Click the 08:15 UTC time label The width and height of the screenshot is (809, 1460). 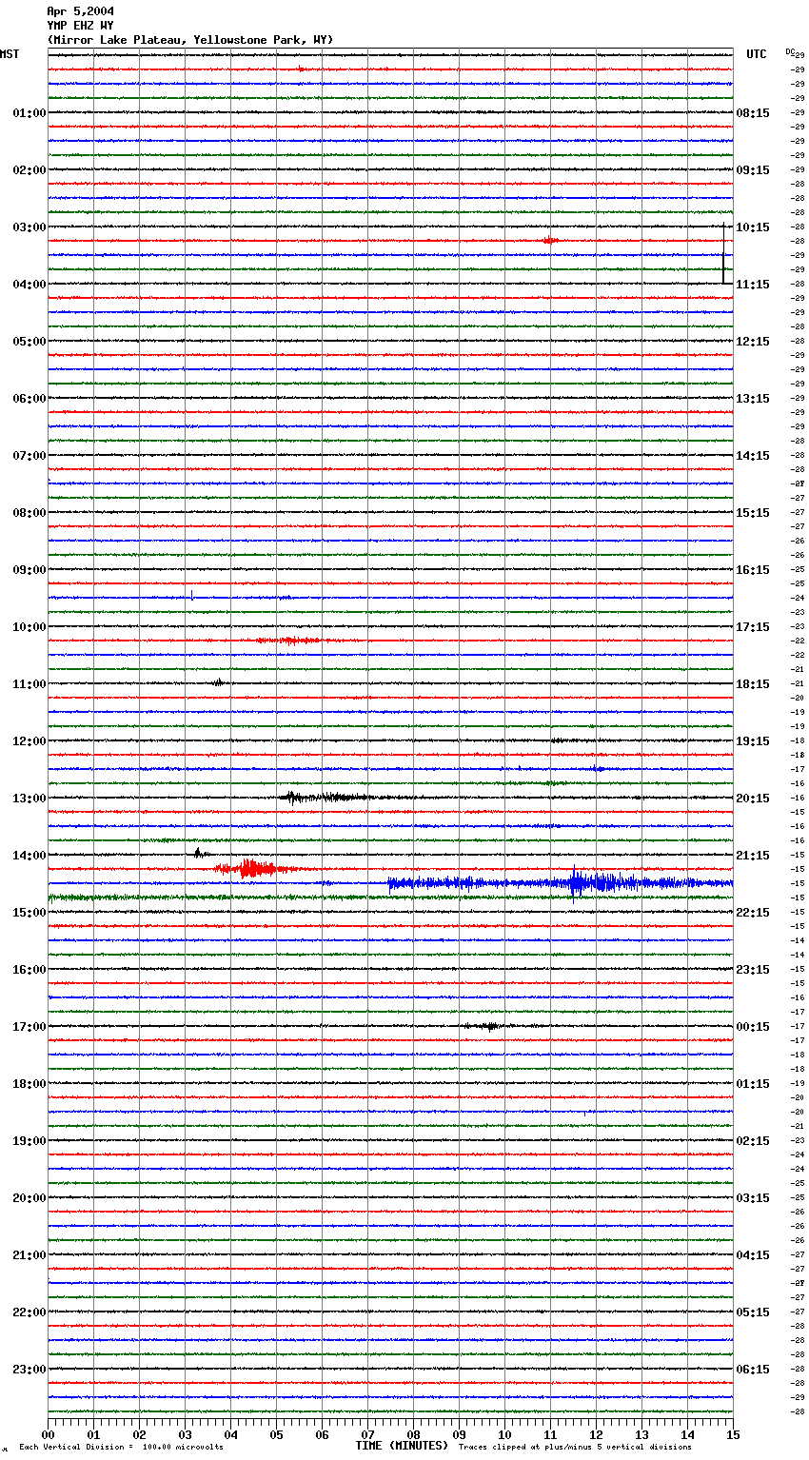click(x=753, y=113)
